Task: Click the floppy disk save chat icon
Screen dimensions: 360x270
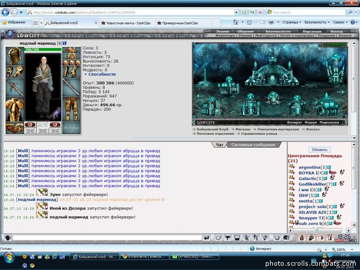Action: coord(237,238)
